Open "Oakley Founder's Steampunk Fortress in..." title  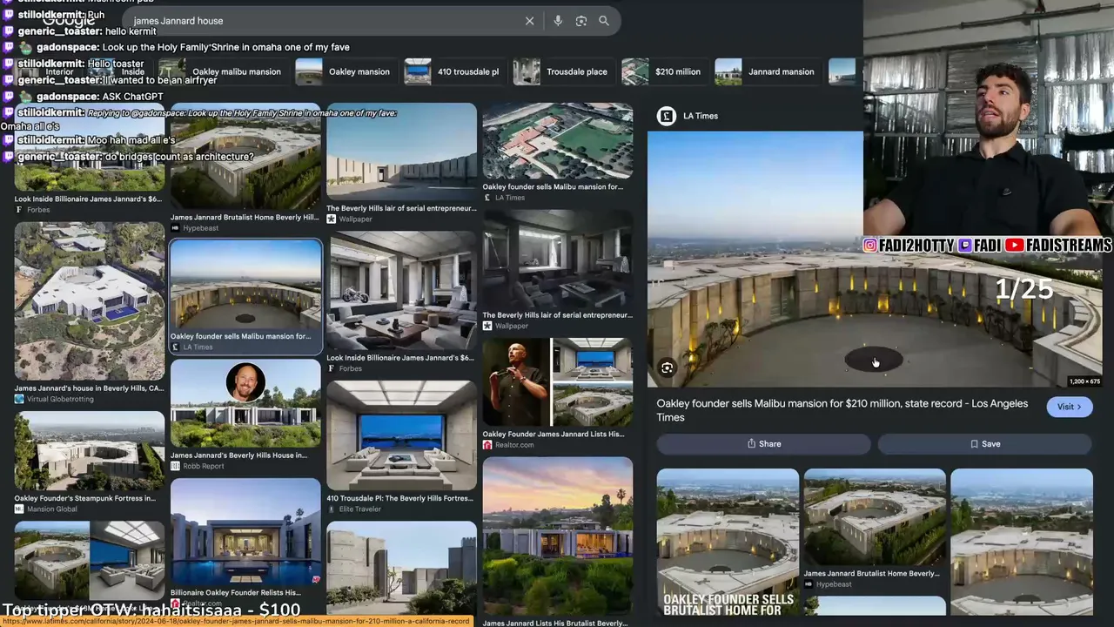pos(85,498)
